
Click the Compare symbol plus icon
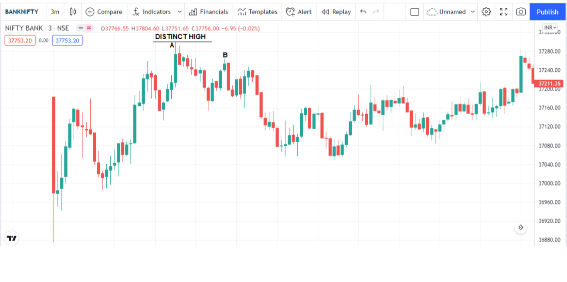(x=90, y=12)
